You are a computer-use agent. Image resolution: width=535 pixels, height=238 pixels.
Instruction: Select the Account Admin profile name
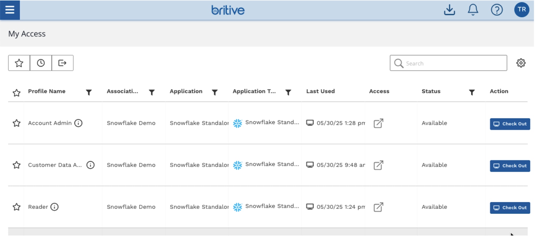coord(50,123)
